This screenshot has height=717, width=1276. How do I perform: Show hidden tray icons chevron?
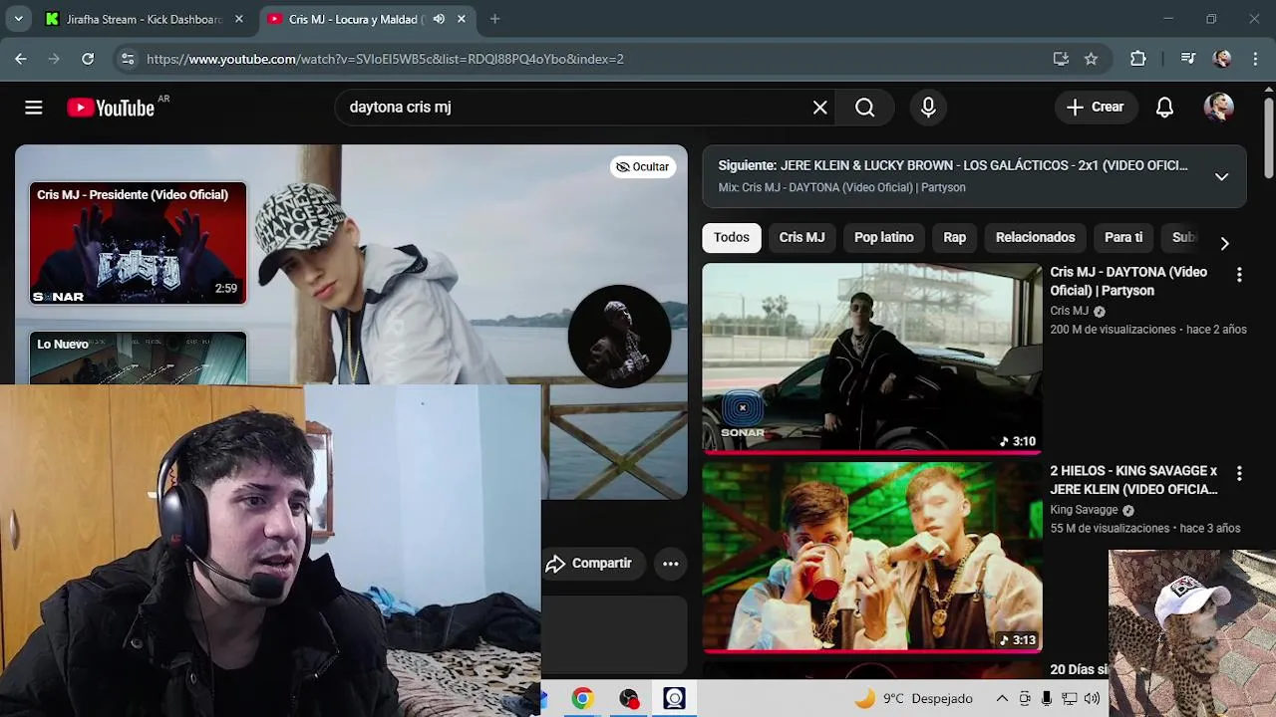[1002, 699]
